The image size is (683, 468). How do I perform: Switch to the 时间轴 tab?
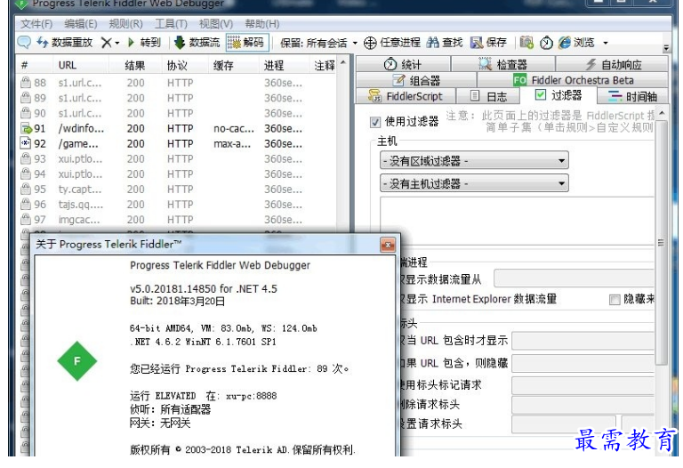[x=632, y=96]
